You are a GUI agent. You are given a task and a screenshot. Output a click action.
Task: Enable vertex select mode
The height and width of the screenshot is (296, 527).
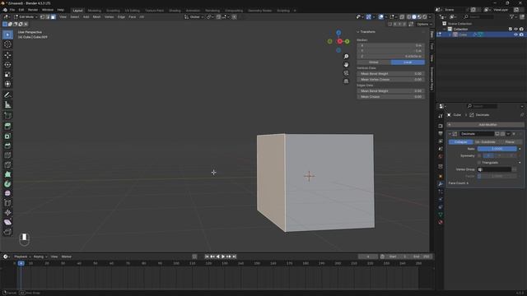pyautogui.click(x=42, y=16)
